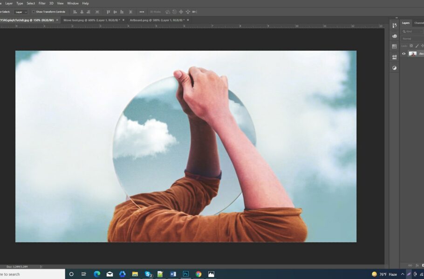424x279 pixels.
Task: Open the Normal blend mode dropdown
Action: (412, 39)
